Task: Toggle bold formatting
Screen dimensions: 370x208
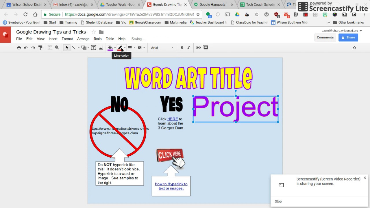Action: [182, 47]
